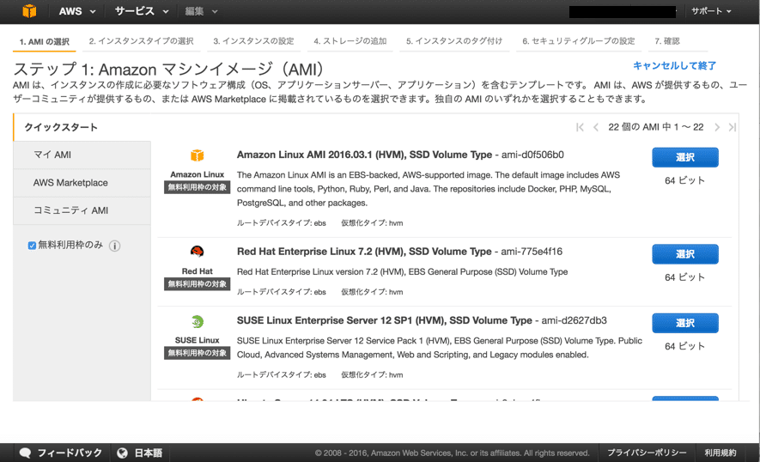This screenshot has height=462, width=760.
Task: Select マイ AMI category
Action: (x=82, y=155)
